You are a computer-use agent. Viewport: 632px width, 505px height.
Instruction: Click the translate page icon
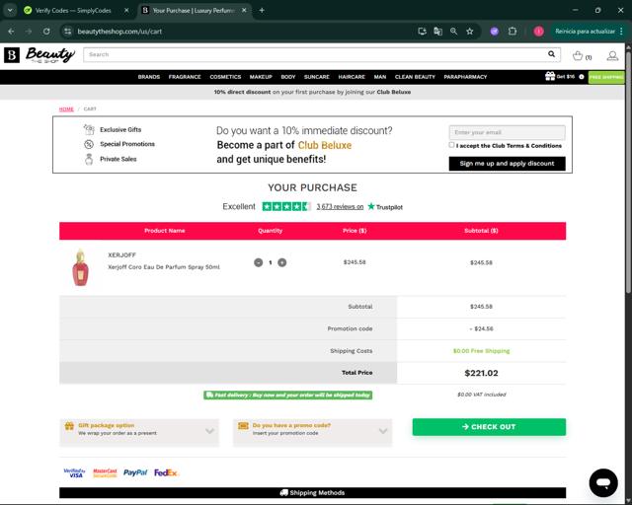[x=438, y=31]
